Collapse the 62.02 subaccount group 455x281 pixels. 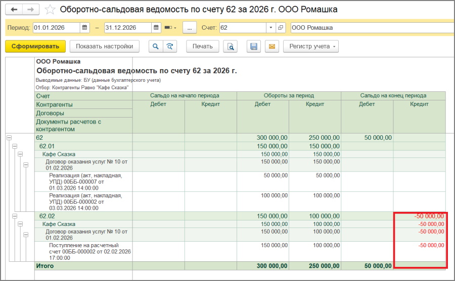15,216
